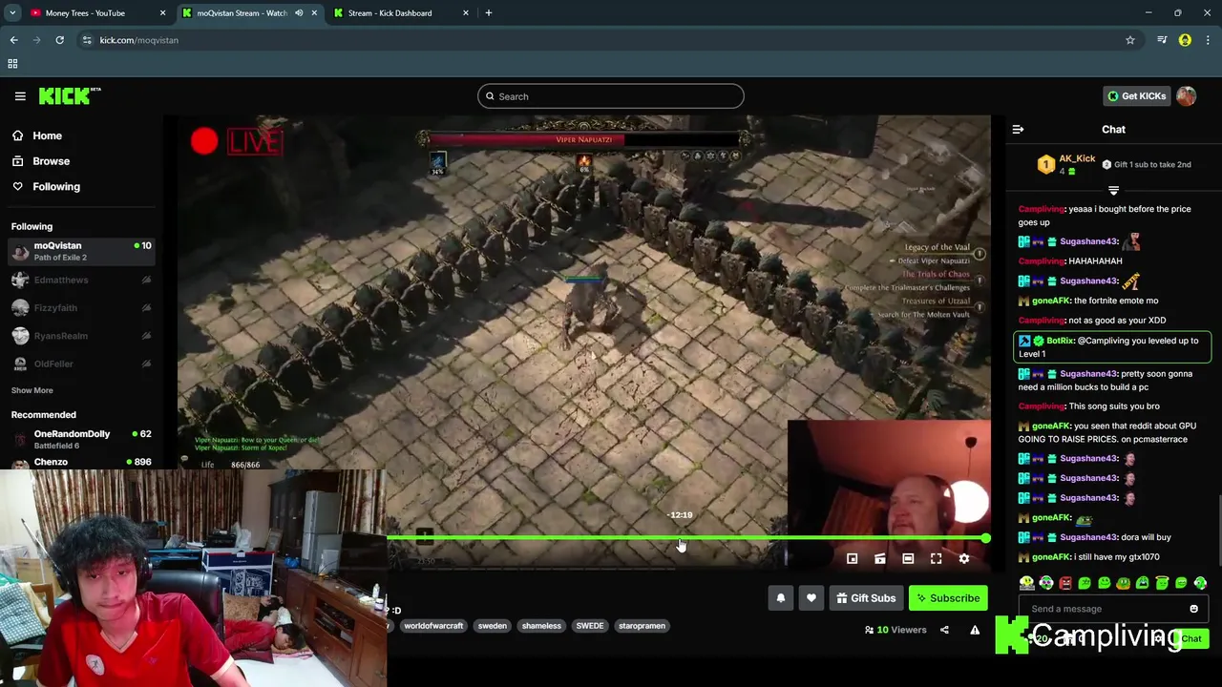This screenshot has height=687, width=1222.
Task: Insert the red angry face emote
Action: 1065,583
